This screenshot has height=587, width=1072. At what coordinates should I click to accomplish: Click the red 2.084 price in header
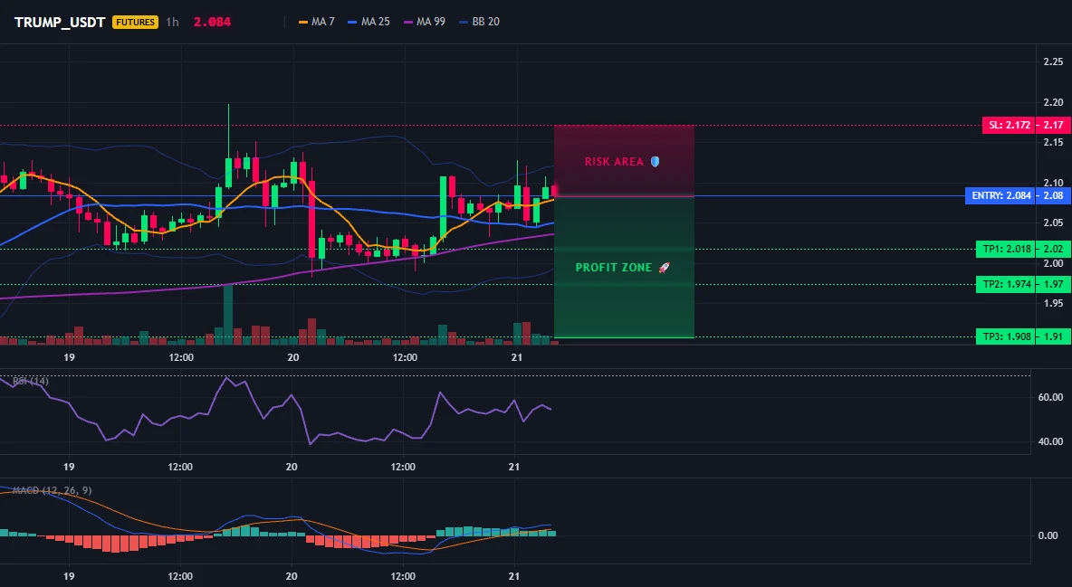(x=212, y=22)
